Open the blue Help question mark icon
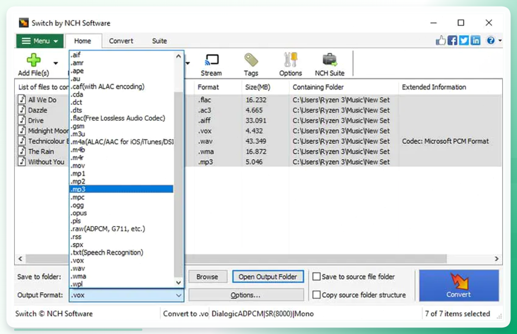 click(x=490, y=41)
